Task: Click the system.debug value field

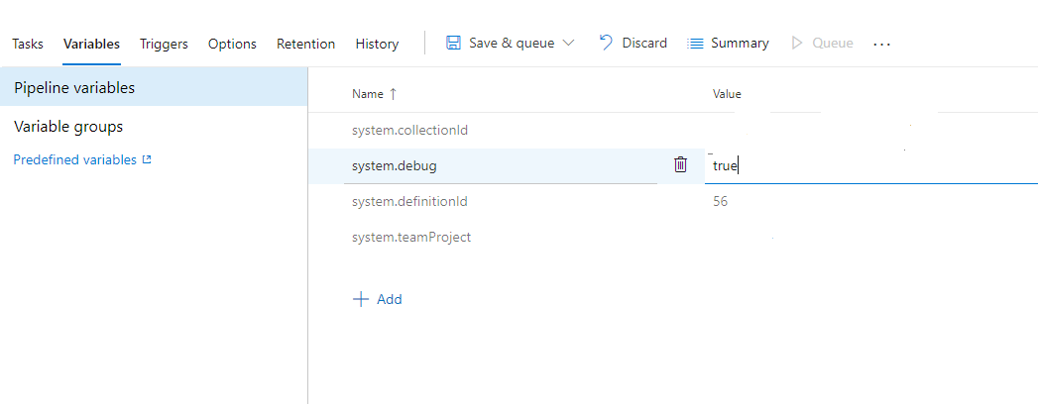Action: pos(863,166)
